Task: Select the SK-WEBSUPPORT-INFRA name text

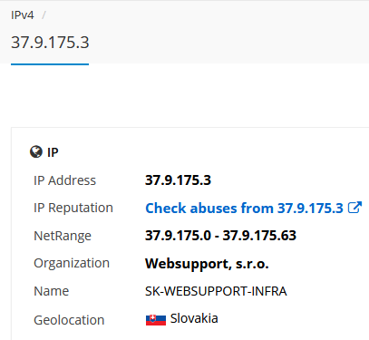Action: pyautogui.click(x=216, y=291)
